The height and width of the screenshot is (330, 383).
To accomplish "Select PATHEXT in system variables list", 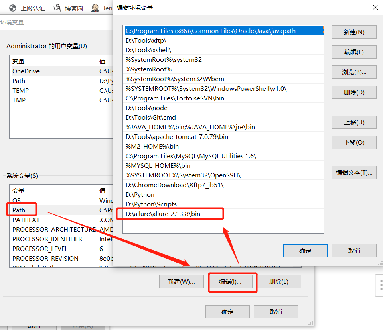I will [62, 220].
